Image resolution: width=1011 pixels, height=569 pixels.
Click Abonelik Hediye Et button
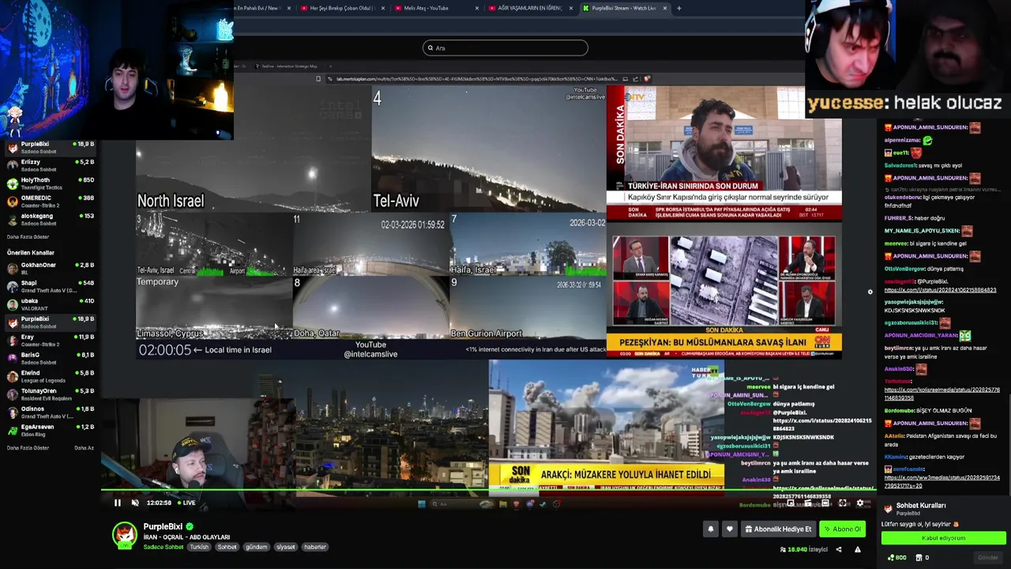pyautogui.click(x=778, y=529)
